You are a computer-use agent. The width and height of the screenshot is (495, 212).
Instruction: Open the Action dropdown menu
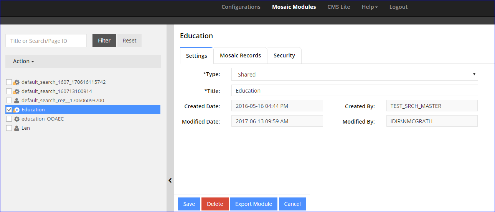(x=23, y=61)
